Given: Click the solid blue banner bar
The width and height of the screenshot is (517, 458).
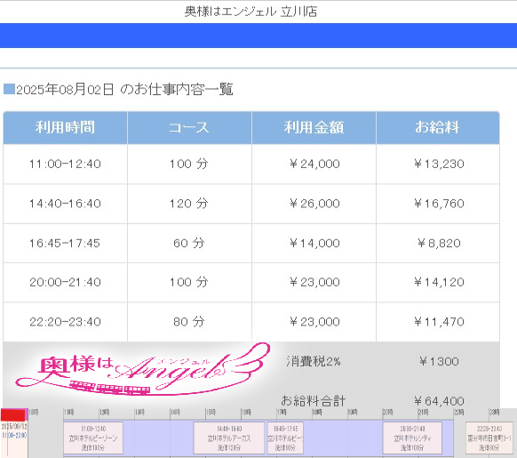Looking at the screenshot, I should 258,36.
